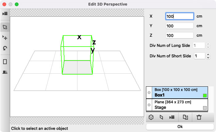
Task: Open Box1 green color swatch
Action: [205, 96]
